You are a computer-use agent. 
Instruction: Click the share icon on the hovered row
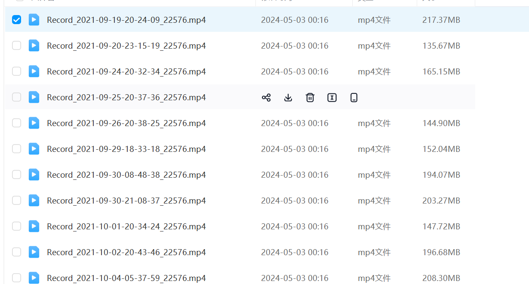[266, 98]
